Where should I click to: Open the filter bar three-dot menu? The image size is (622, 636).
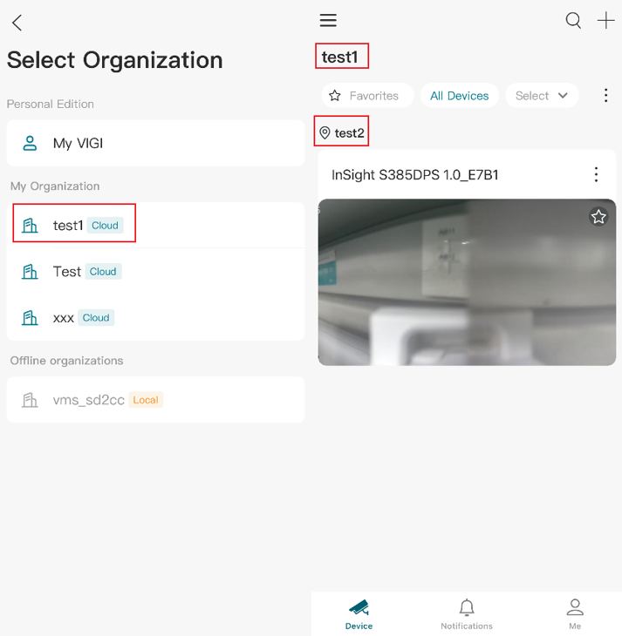tap(605, 95)
